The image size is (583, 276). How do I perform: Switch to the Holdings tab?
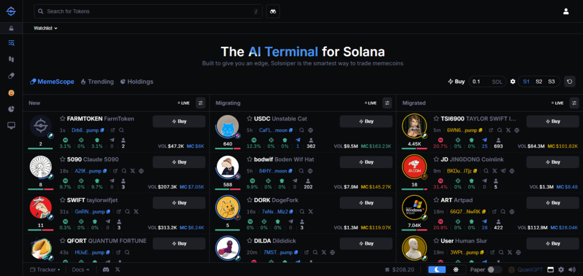click(x=137, y=81)
